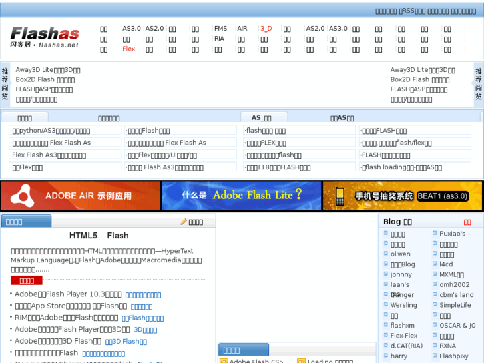The width and height of the screenshot is (484, 363).
Task: Click the blog icon beside harry
Action: tap(386, 355)
